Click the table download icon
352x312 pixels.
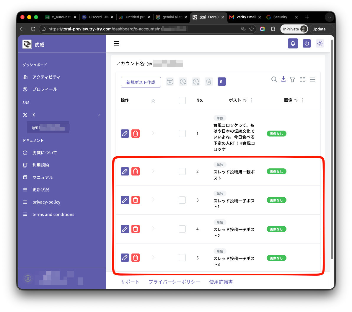[283, 79]
